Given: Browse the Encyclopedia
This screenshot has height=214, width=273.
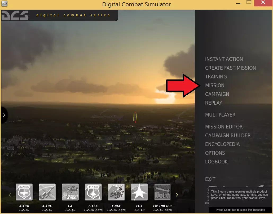Looking at the screenshot, I should (223, 144).
